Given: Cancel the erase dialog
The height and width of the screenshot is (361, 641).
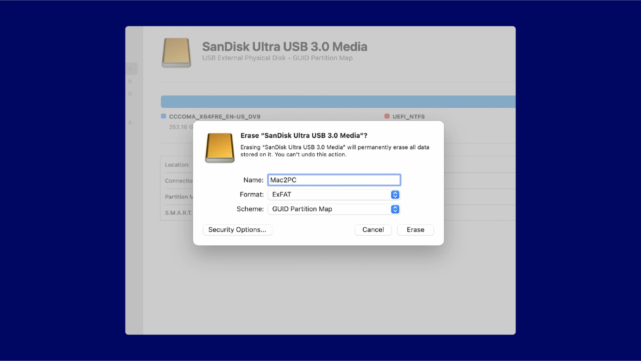Looking at the screenshot, I should (373, 230).
